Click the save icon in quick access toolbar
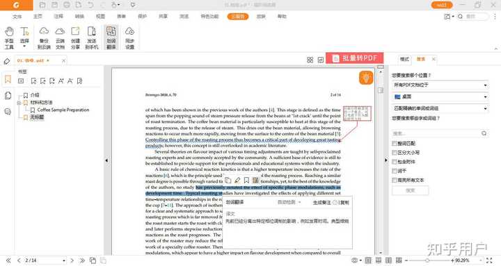This screenshot has height=266, width=501. pos(55,5)
